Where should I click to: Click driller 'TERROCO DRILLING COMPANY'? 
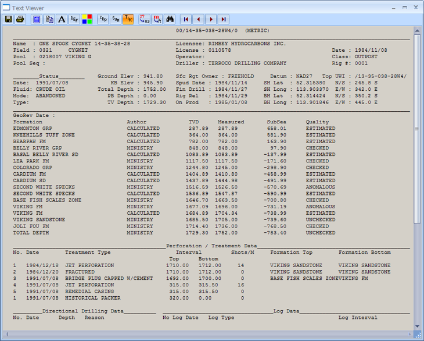(x=247, y=63)
